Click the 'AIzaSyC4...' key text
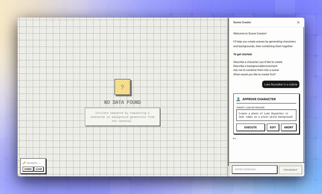The image size is (322, 194). [33, 163]
